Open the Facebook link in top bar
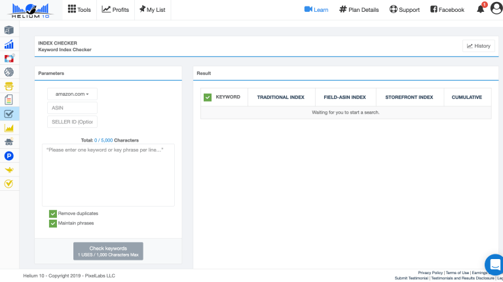The image size is (503, 282). [x=447, y=10]
